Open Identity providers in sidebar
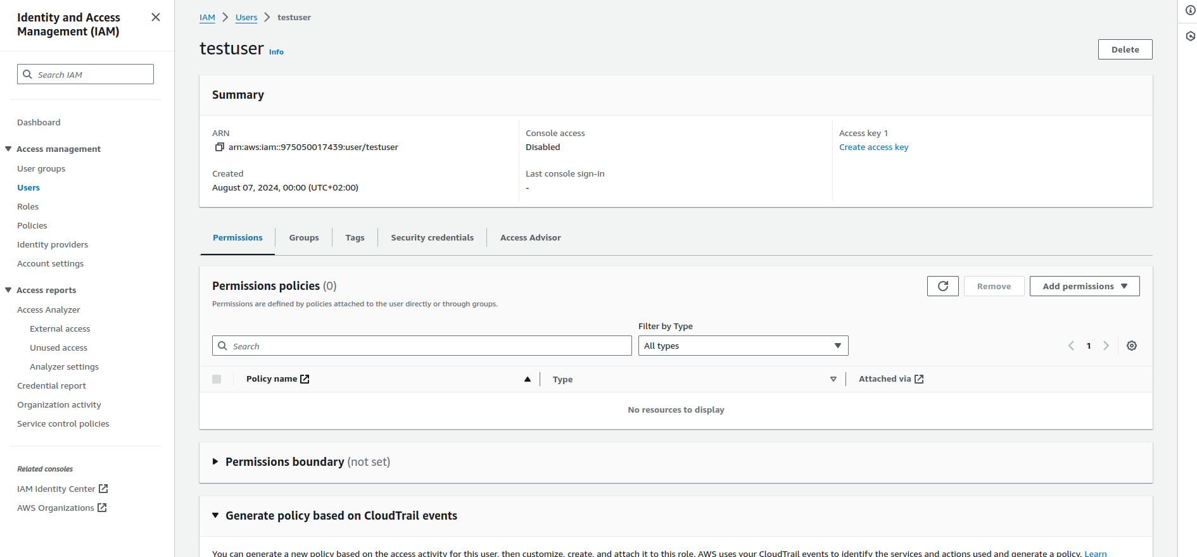Screen dimensions: 1197x557 click(53, 244)
